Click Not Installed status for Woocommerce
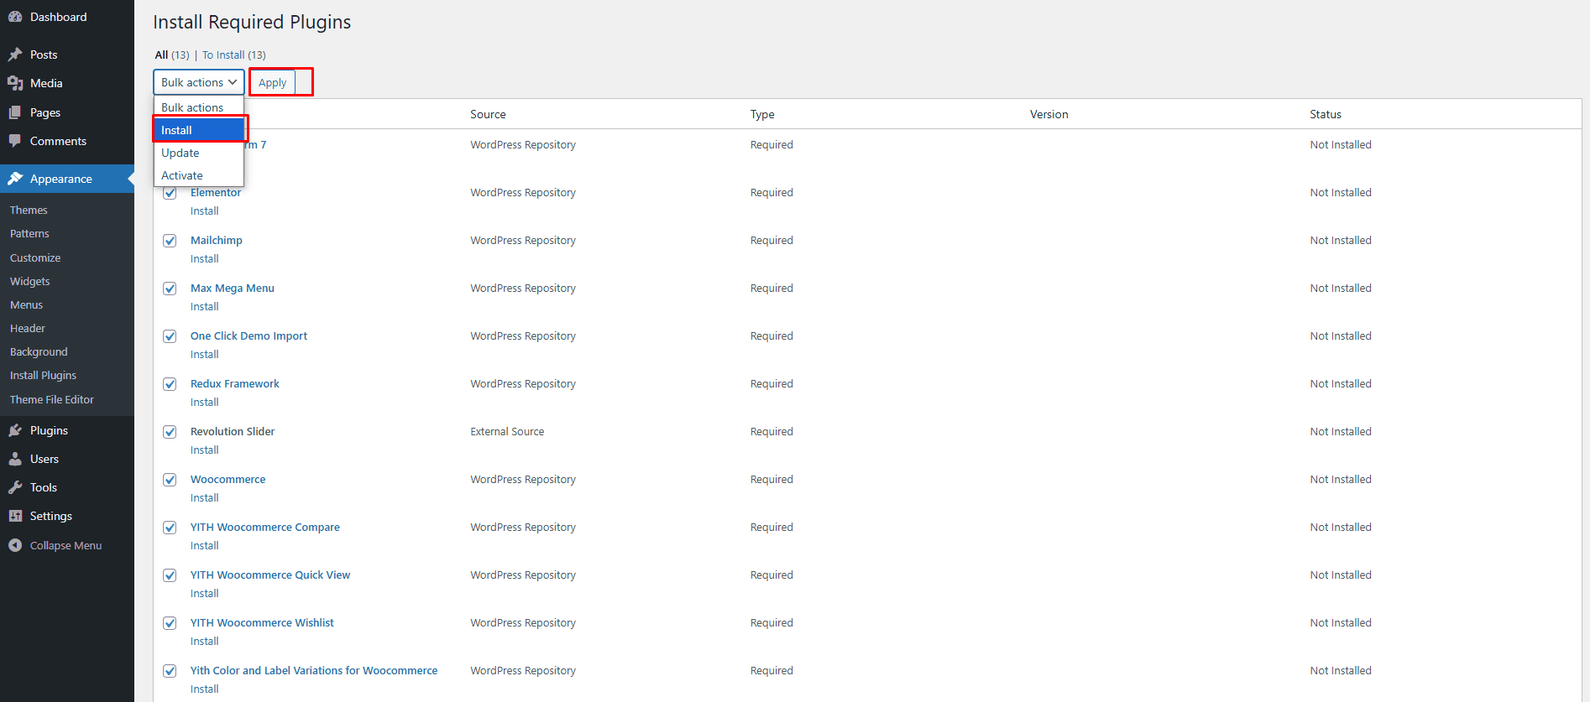Image resolution: width=1590 pixels, height=702 pixels. 1341,479
